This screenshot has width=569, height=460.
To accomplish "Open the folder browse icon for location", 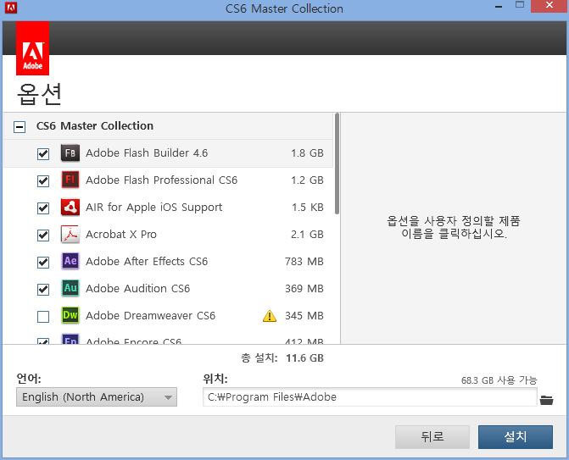I will (546, 400).
